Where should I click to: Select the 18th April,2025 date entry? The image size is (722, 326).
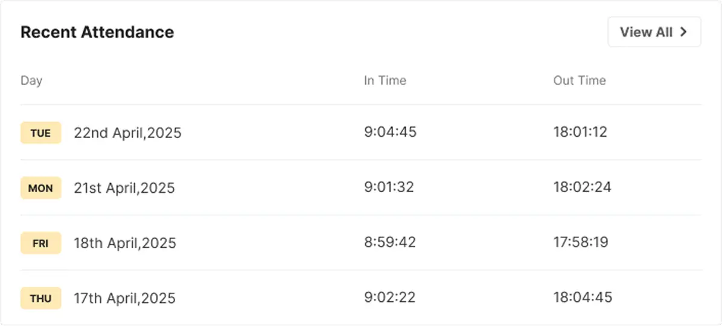tap(125, 243)
